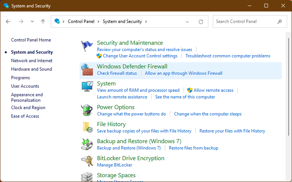This screenshot has width=292, height=182.
Task: Click the vertical scrollbar thumb
Action: tap(289, 87)
